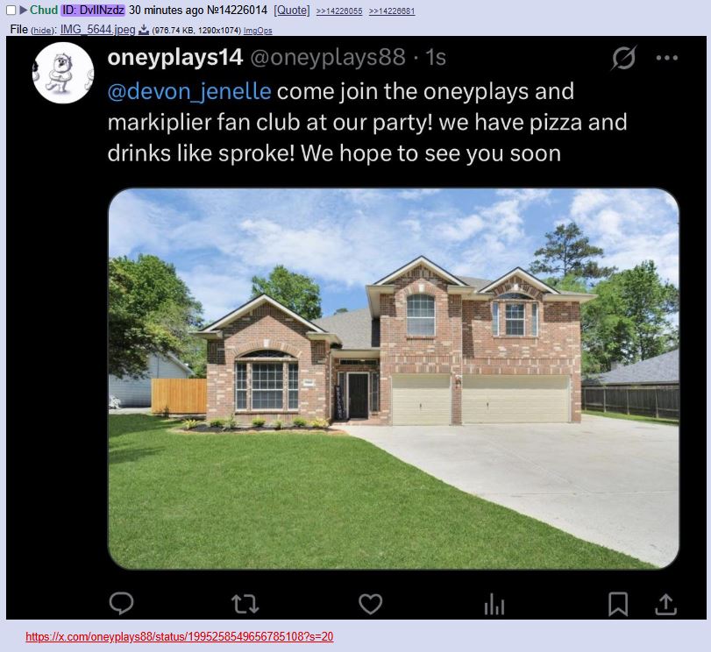
Task: Click the reply speech bubble icon
Action: pos(121,604)
